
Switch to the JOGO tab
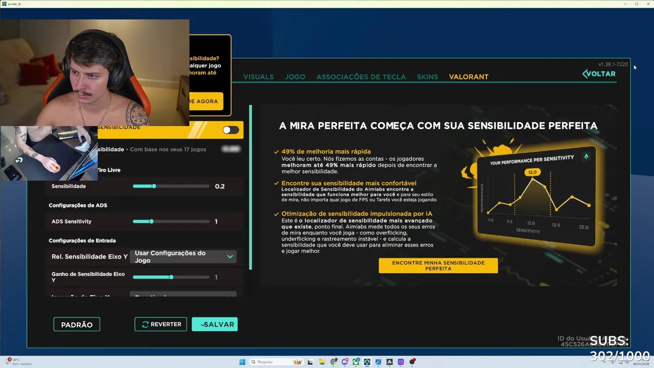295,77
